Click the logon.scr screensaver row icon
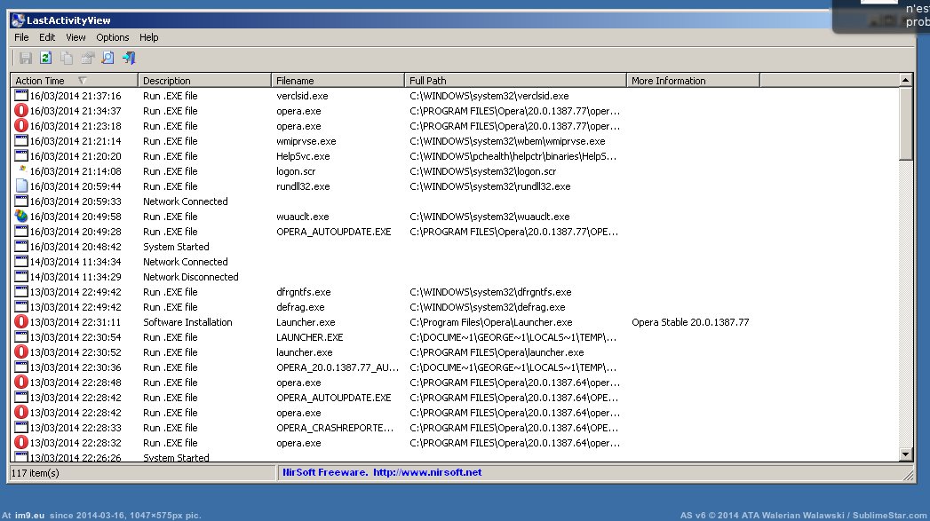 tap(21, 170)
